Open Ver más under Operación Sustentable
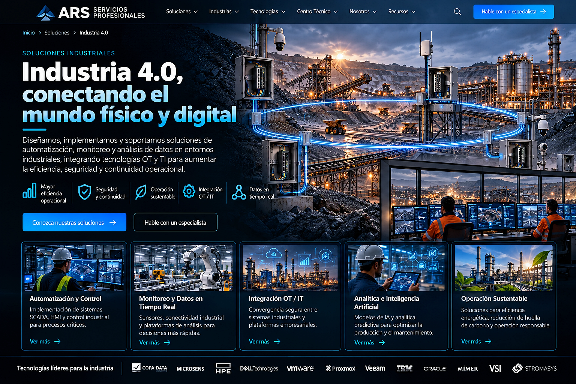This screenshot has height=384, width=576. tap(476, 342)
